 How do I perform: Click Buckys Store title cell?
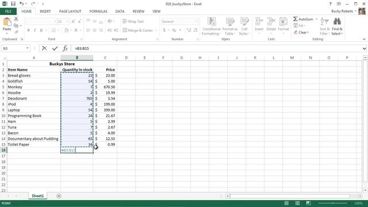click(62, 64)
